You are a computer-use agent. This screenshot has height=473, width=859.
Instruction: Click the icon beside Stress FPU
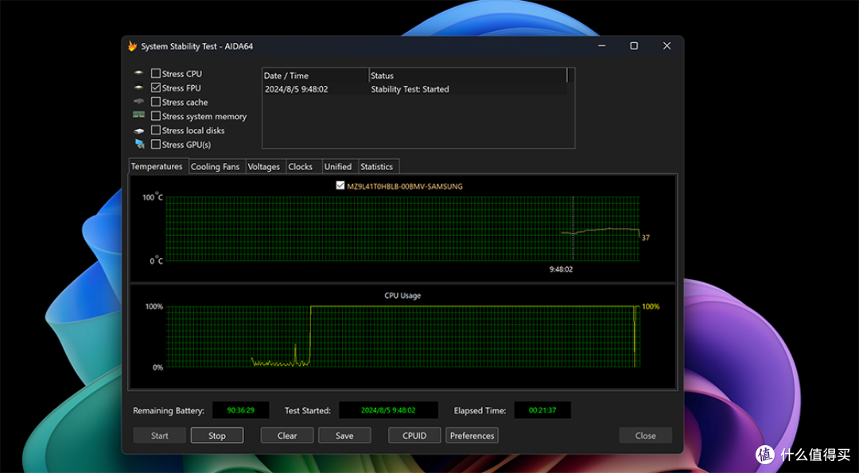click(139, 87)
